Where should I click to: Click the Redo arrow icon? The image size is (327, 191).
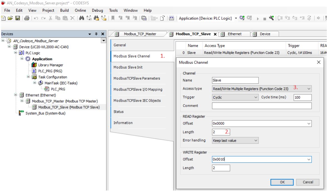tap(43, 18)
